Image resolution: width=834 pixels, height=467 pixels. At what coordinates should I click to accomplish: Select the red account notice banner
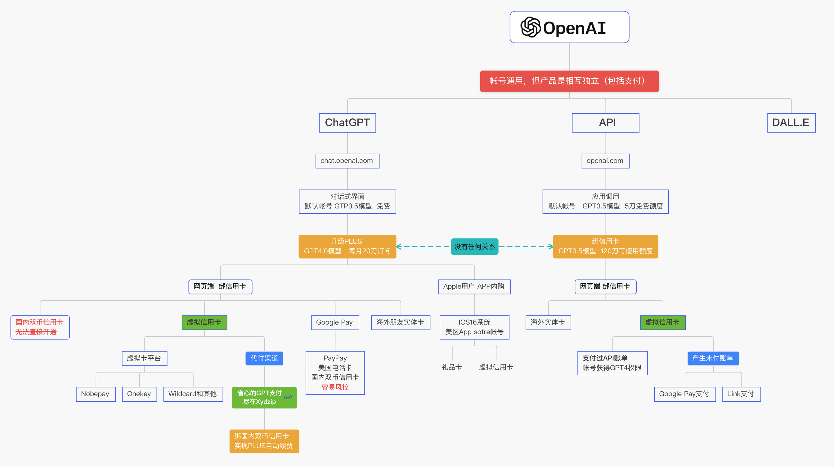point(569,81)
